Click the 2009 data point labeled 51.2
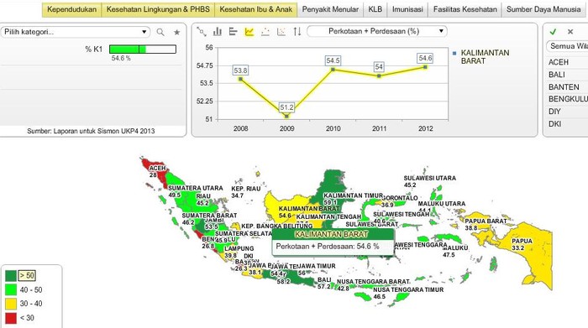This screenshot has height=328, width=588. [286, 116]
